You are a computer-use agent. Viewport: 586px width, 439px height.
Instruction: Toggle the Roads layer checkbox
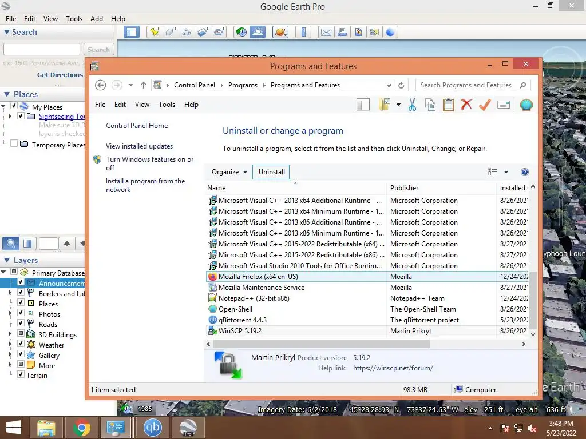[21, 323]
